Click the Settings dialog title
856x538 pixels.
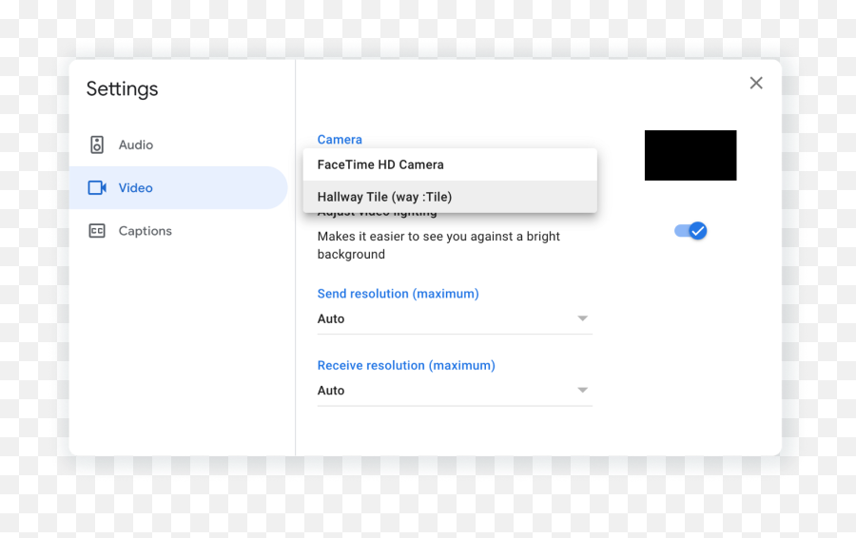tap(122, 89)
